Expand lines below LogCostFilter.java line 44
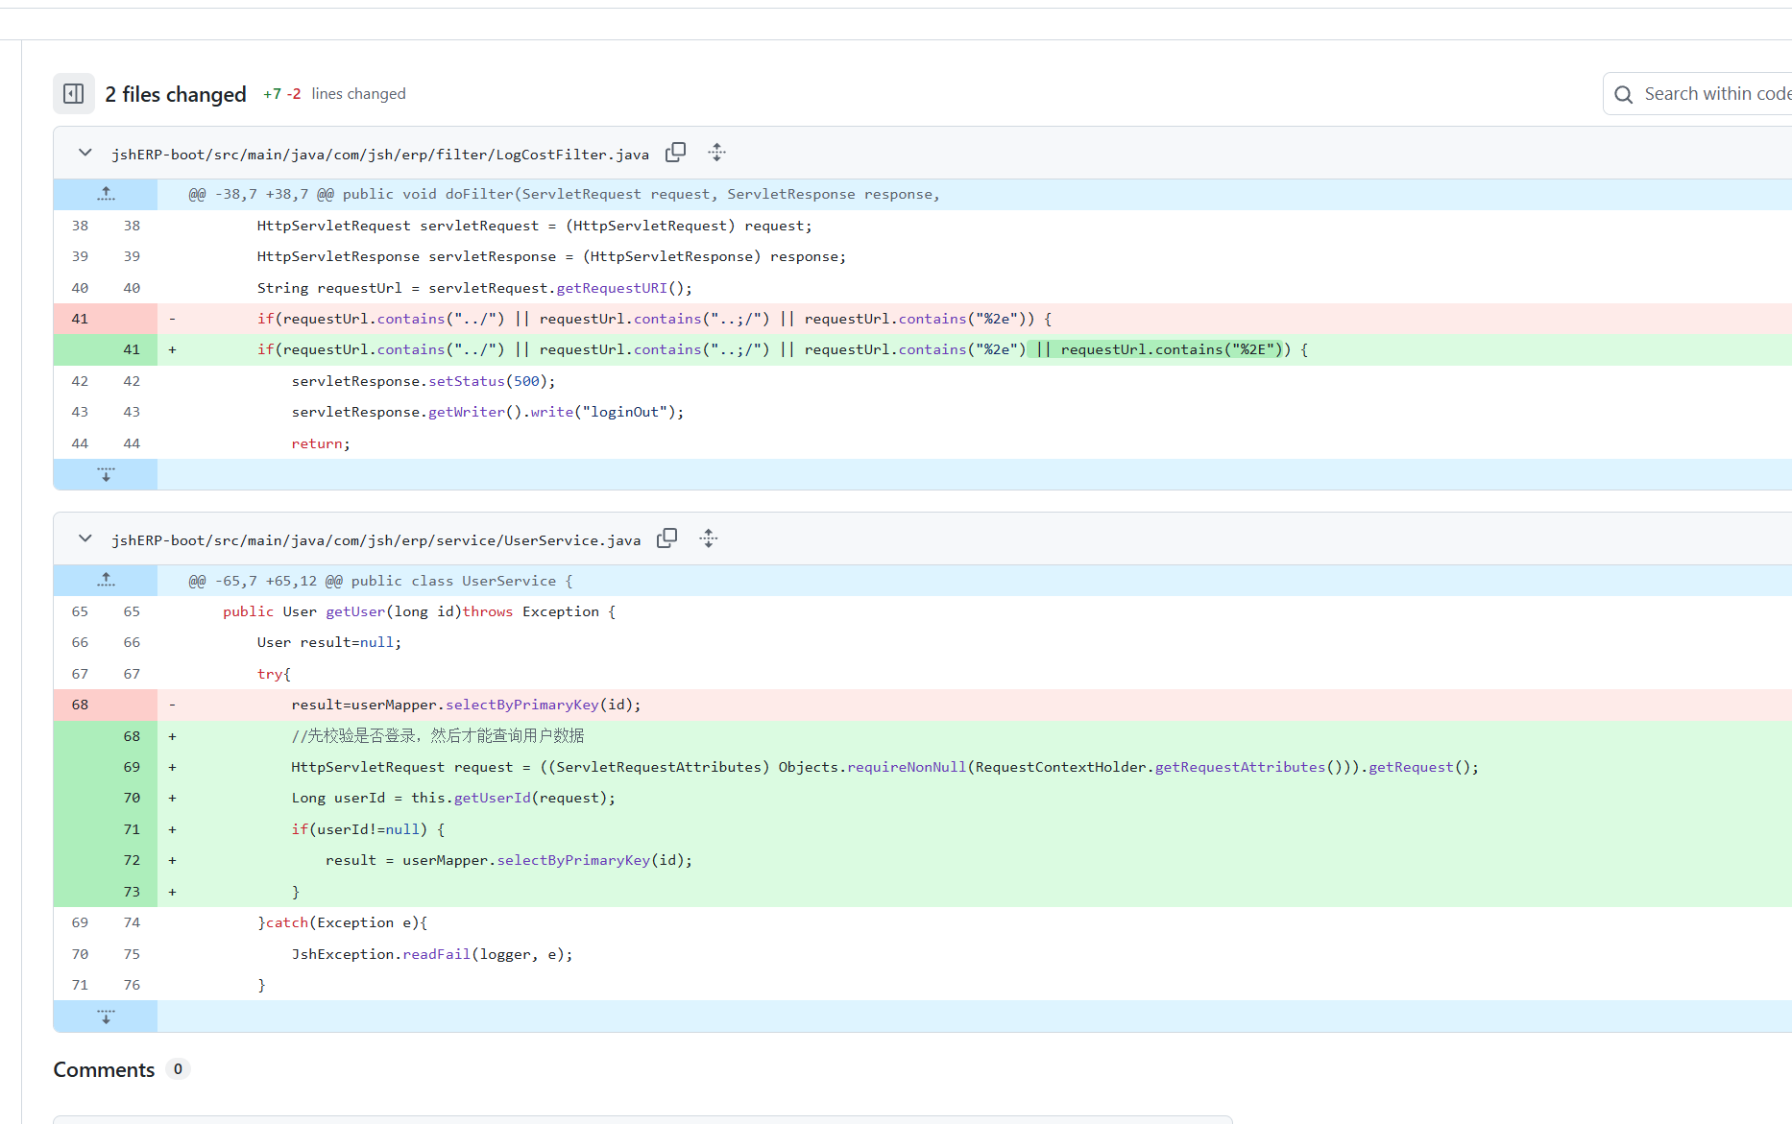1792x1124 pixels. [106, 474]
